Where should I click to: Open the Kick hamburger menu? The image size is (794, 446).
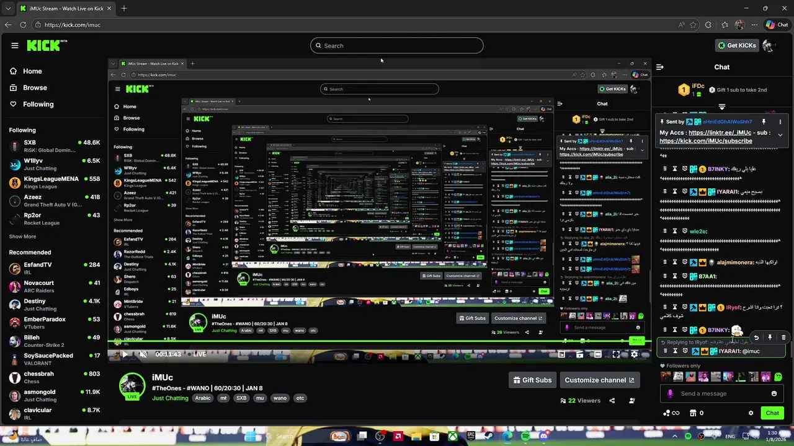point(14,45)
